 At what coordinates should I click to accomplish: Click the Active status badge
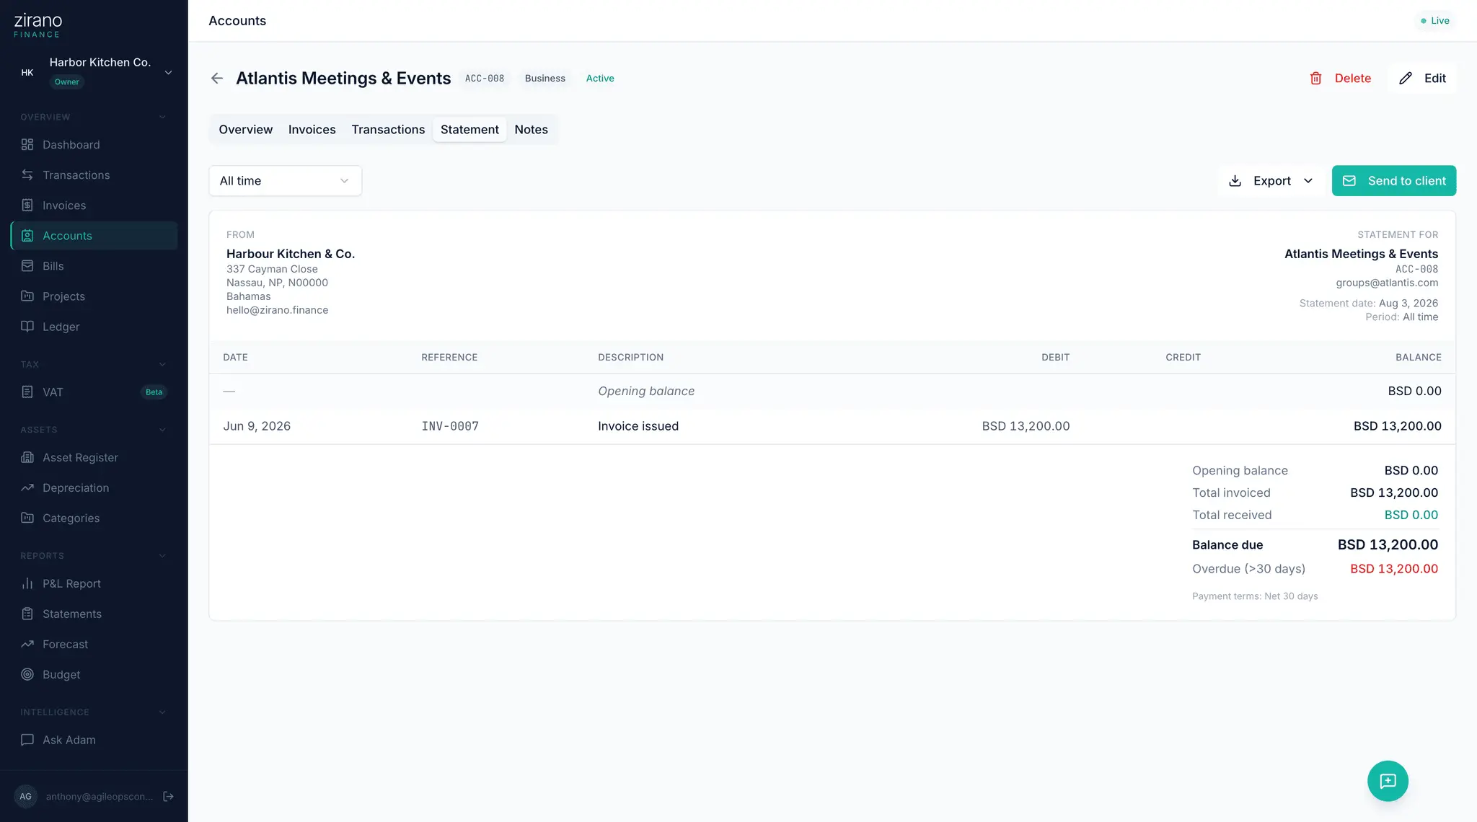[x=600, y=79]
